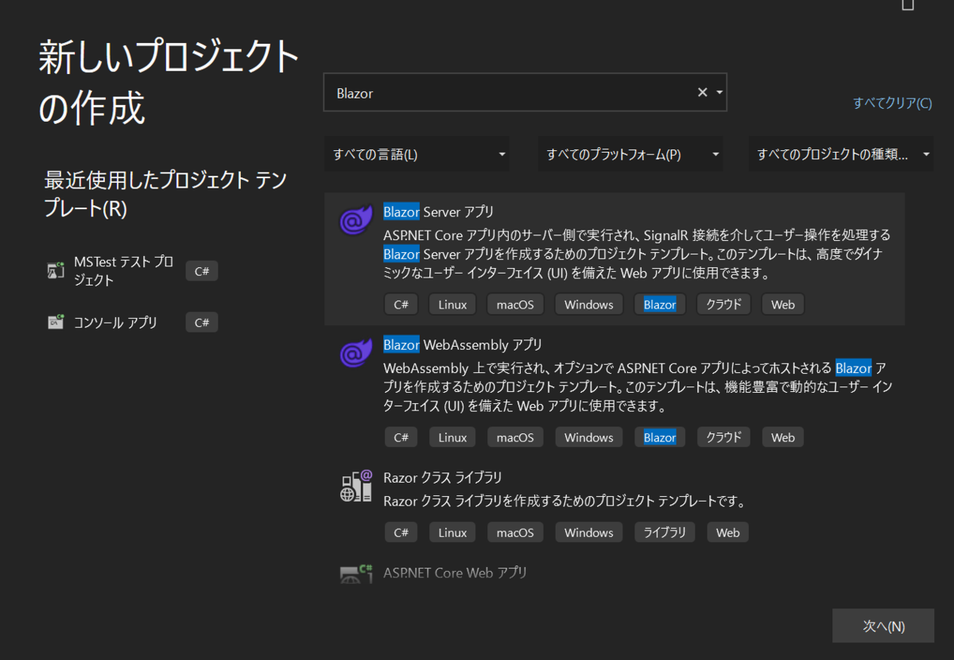Click the macOS tag under Blazor WebAssembly
This screenshot has height=660, width=954.
coord(515,437)
